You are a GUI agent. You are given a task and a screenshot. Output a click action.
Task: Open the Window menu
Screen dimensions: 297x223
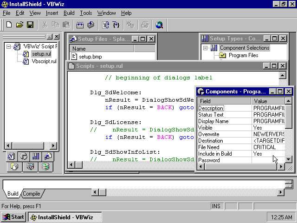106,13
